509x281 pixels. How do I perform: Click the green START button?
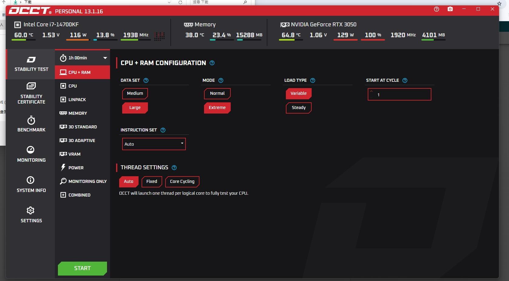point(82,268)
